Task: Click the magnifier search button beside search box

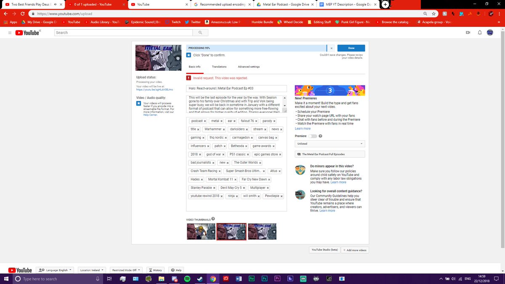Action: tap(200, 32)
